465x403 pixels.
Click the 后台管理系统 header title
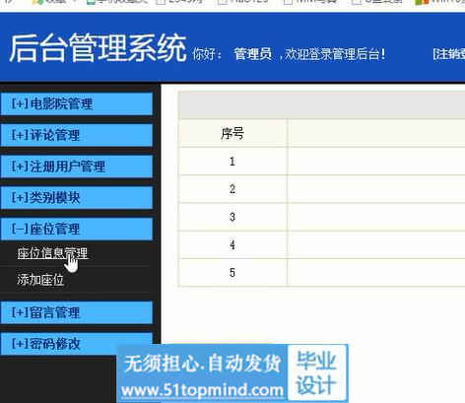coord(98,48)
